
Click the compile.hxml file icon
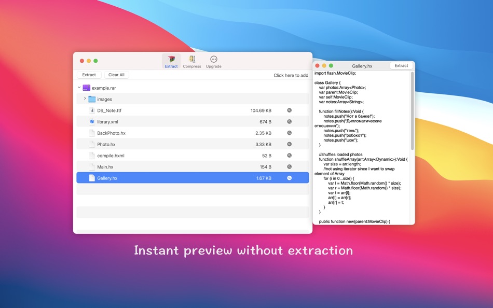(x=92, y=156)
